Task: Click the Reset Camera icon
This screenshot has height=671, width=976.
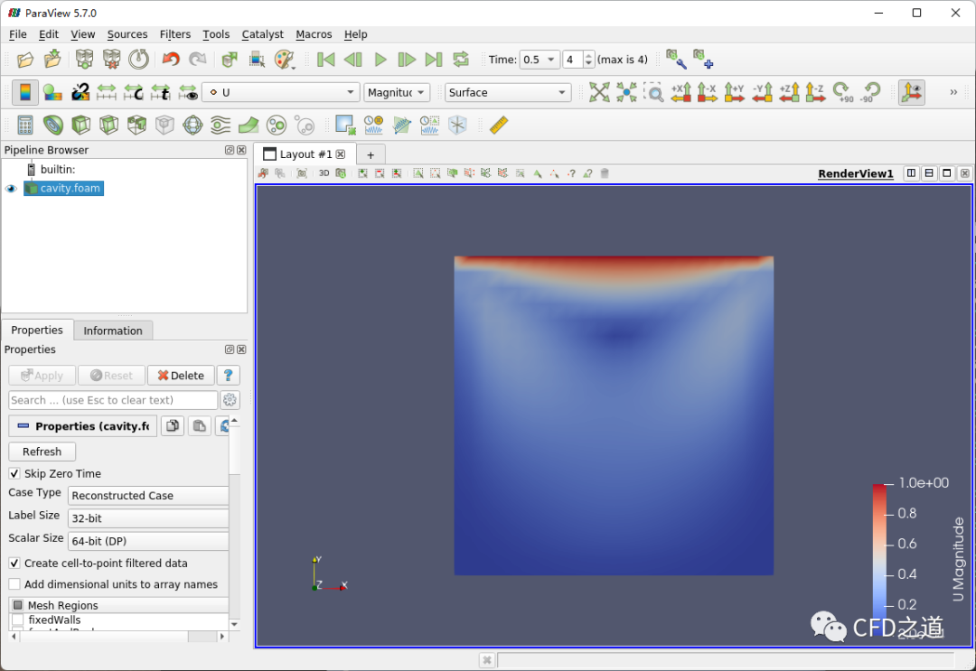Action: tap(599, 92)
